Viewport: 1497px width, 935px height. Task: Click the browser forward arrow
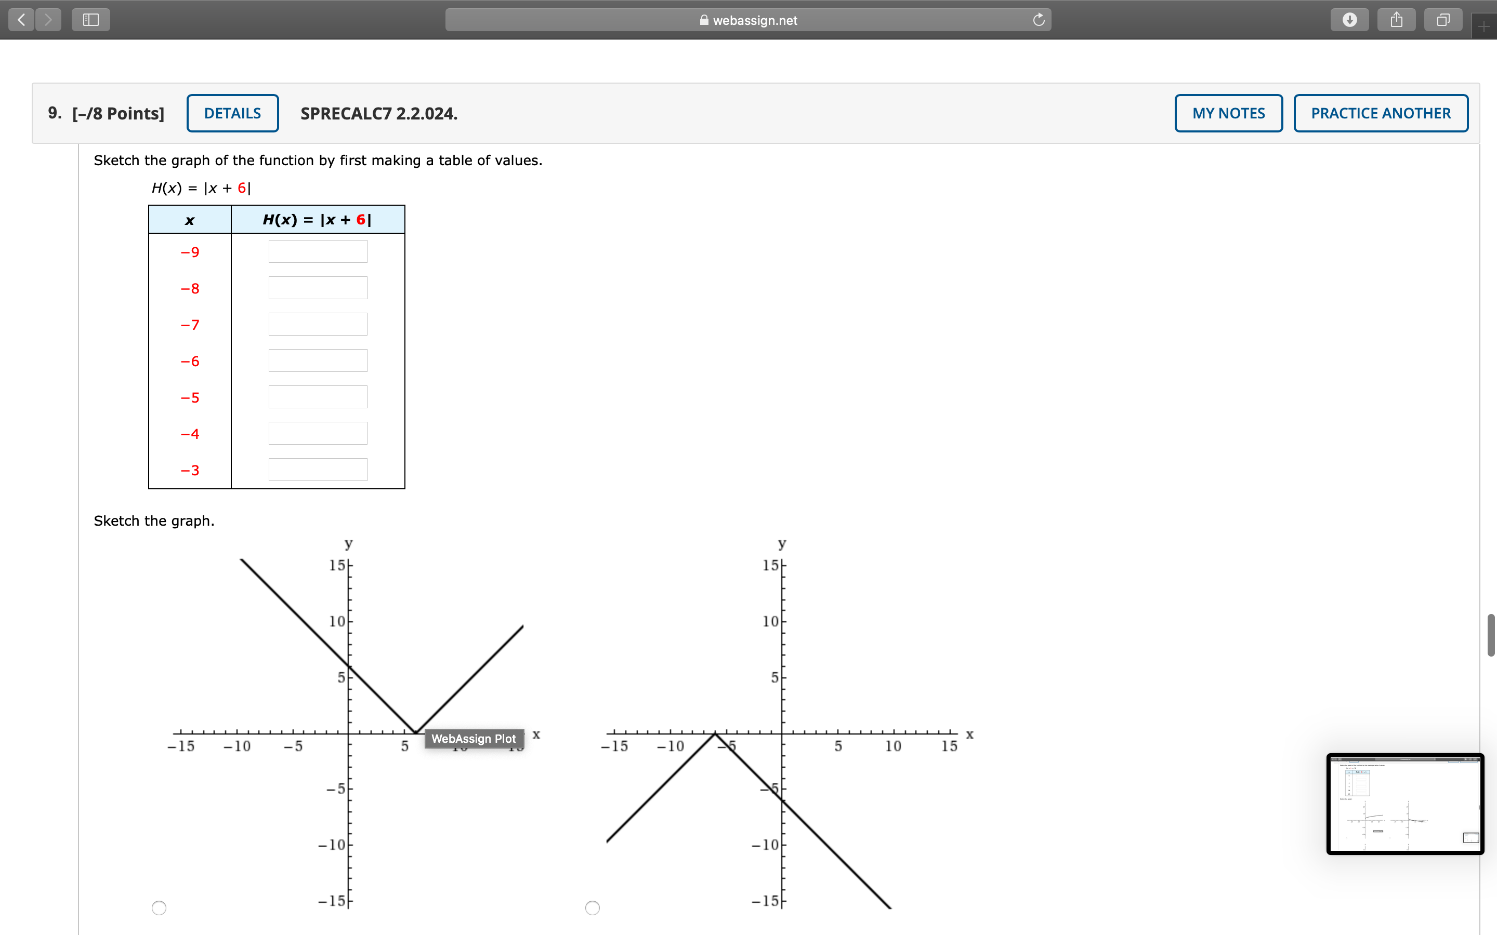(x=48, y=20)
